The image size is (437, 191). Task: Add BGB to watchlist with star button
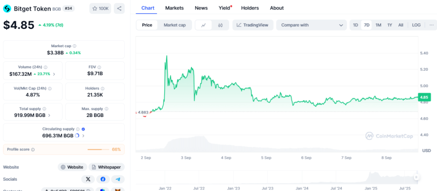[x=100, y=9]
